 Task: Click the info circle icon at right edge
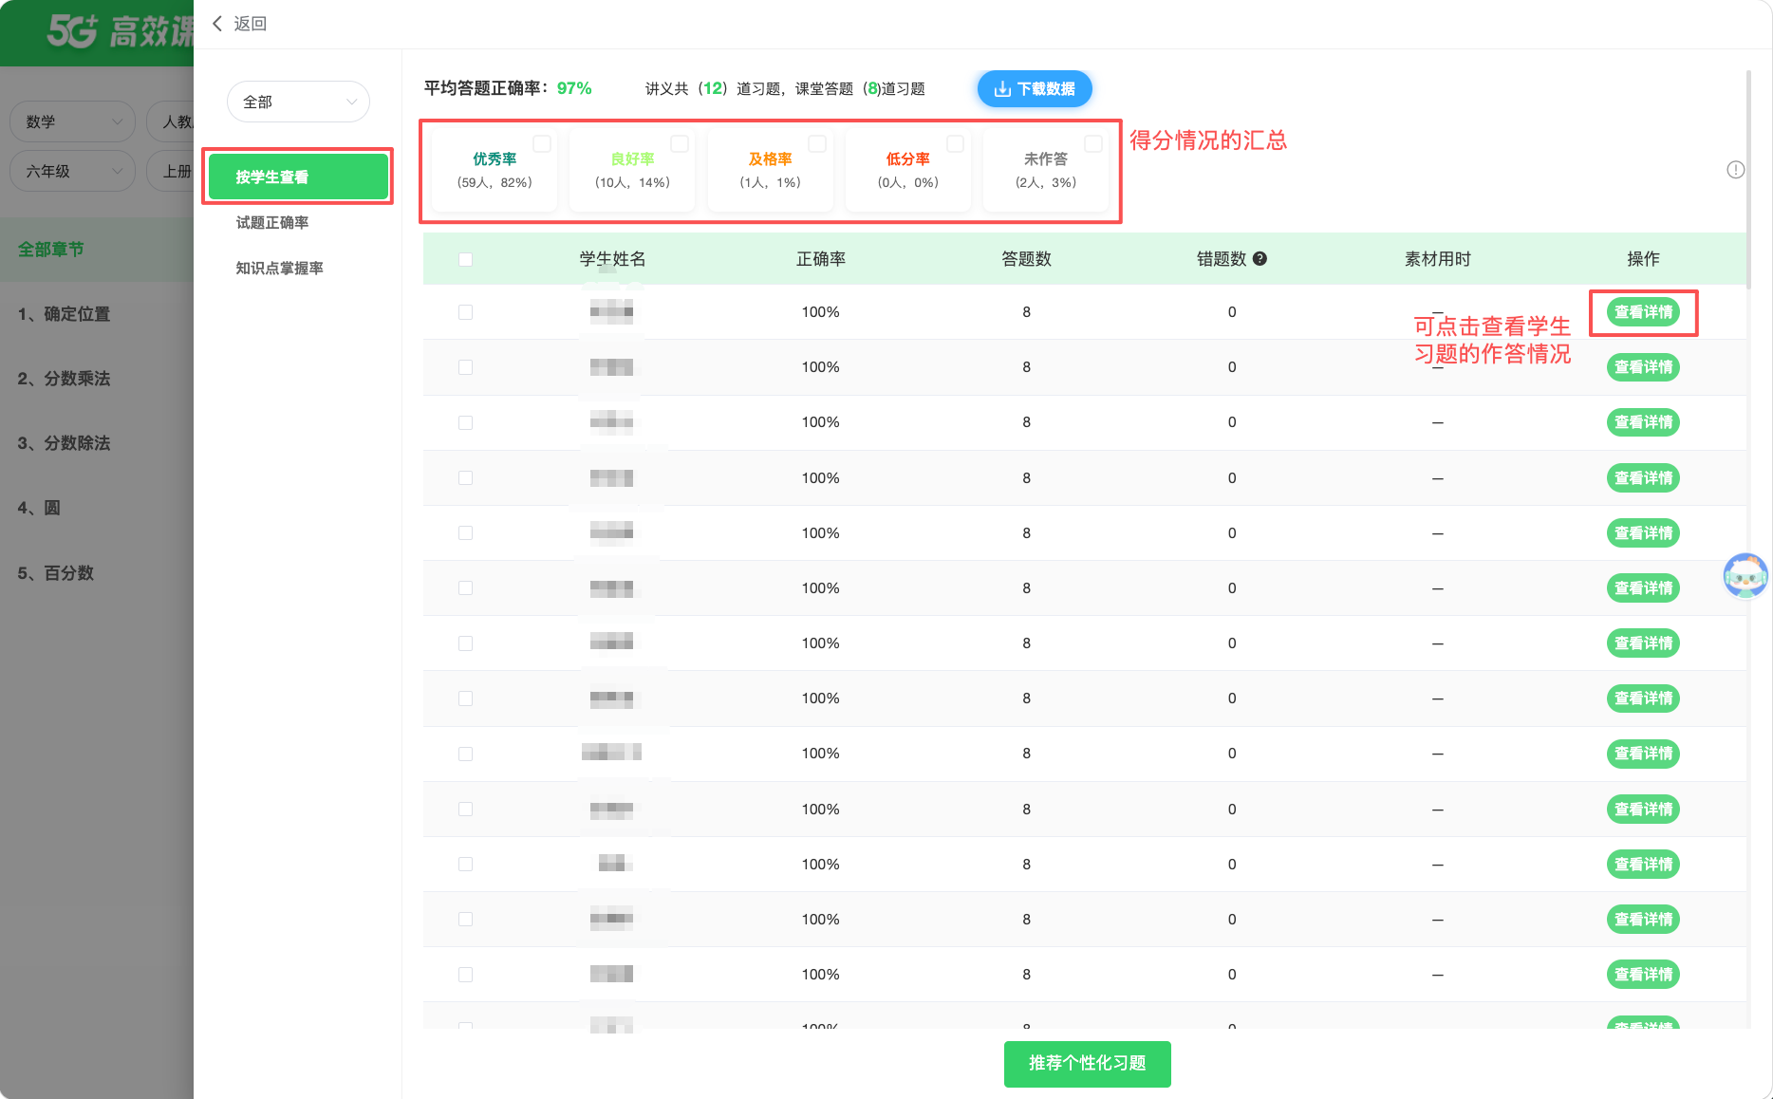(1735, 170)
